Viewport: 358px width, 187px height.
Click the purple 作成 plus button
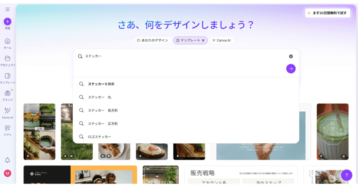pos(8,22)
